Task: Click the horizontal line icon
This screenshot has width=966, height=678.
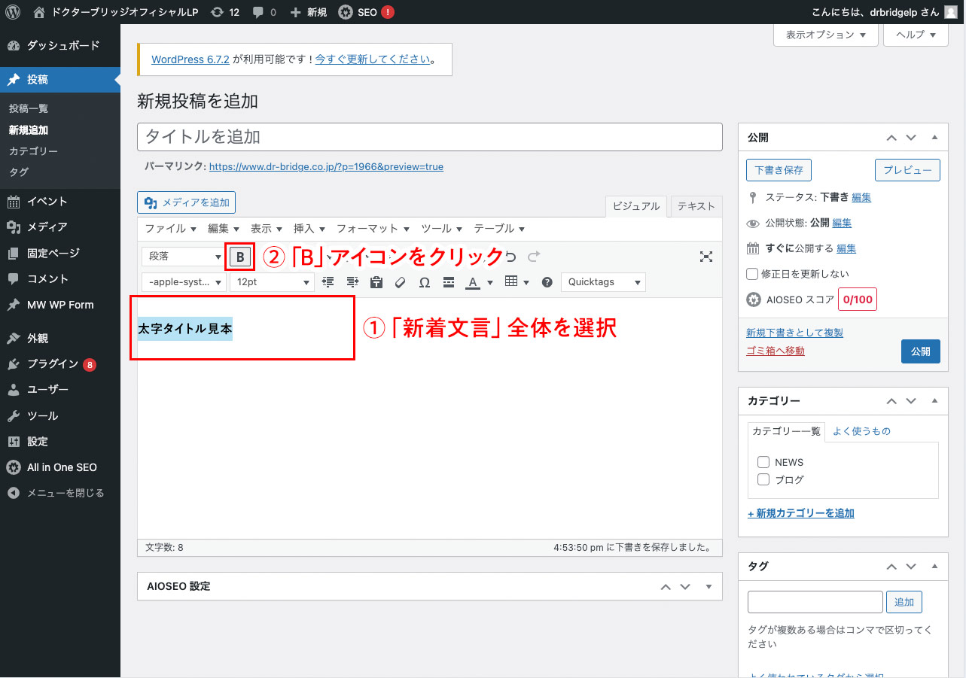Action: coord(449,282)
